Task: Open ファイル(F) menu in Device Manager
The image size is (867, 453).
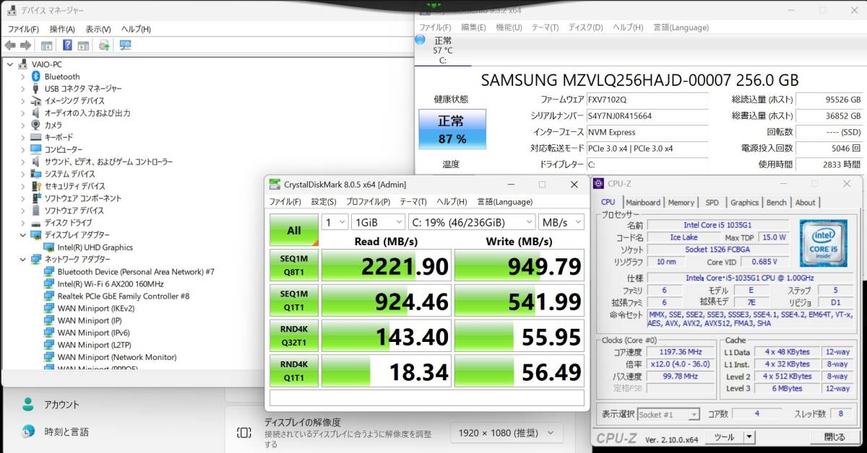Action: (x=23, y=29)
